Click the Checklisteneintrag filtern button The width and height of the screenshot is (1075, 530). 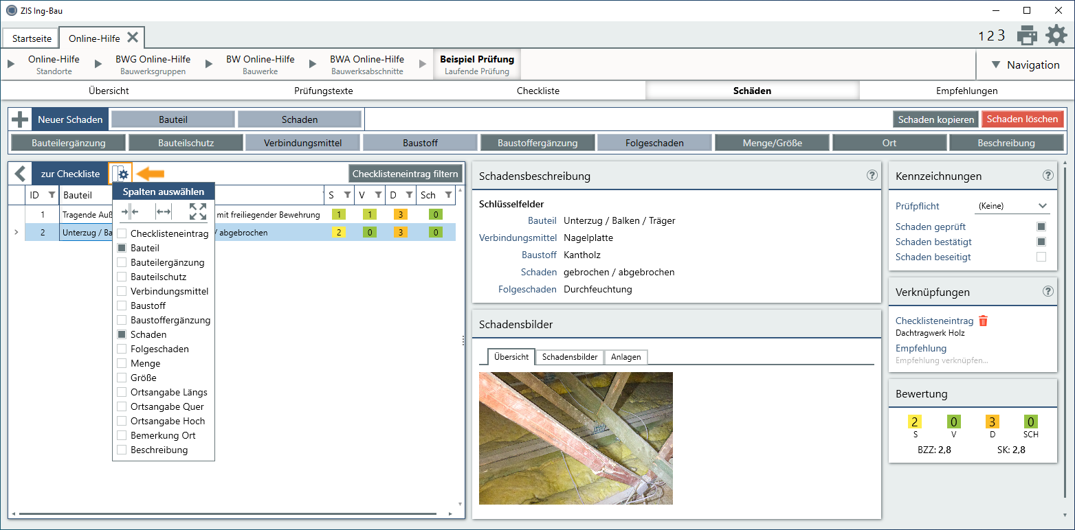[405, 174]
